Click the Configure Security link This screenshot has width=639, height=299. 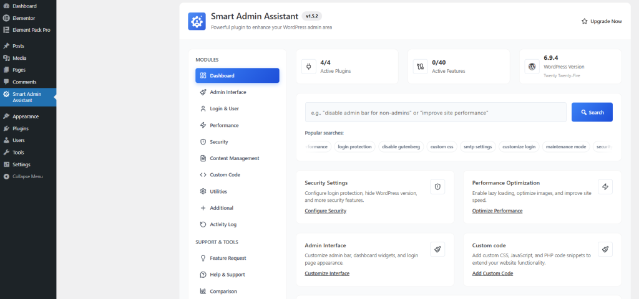pos(325,211)
